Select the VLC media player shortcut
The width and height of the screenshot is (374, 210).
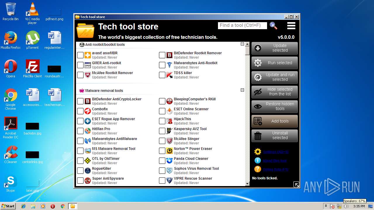click(32, 13)
